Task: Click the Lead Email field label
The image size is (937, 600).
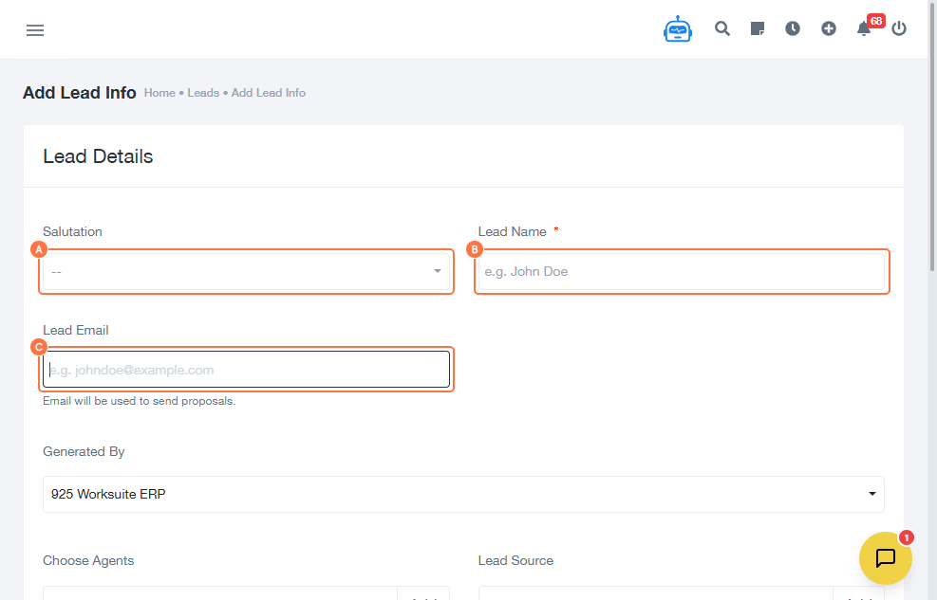Action: tap(76, 330)
